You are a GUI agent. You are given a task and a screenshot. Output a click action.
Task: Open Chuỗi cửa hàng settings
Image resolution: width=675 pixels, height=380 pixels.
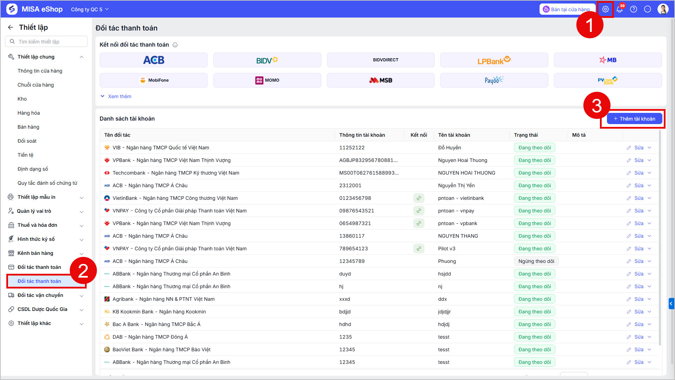(x=36, y=85)
